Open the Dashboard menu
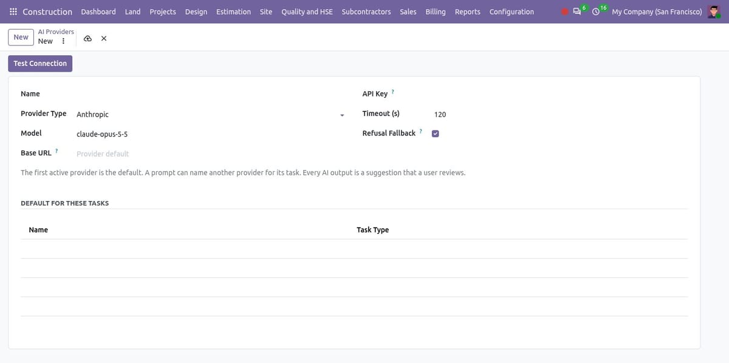Screen dimensions: 729x363 [x=98, y=12]
